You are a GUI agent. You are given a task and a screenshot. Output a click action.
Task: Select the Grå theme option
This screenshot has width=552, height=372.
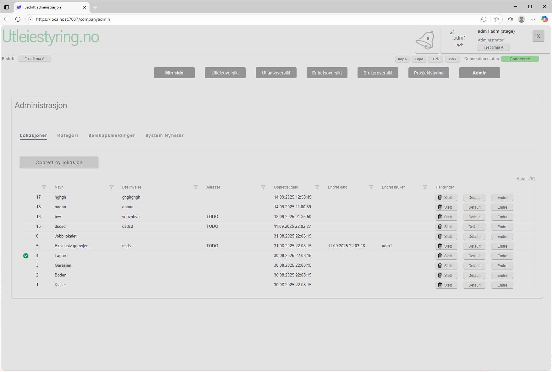point(435,59)
